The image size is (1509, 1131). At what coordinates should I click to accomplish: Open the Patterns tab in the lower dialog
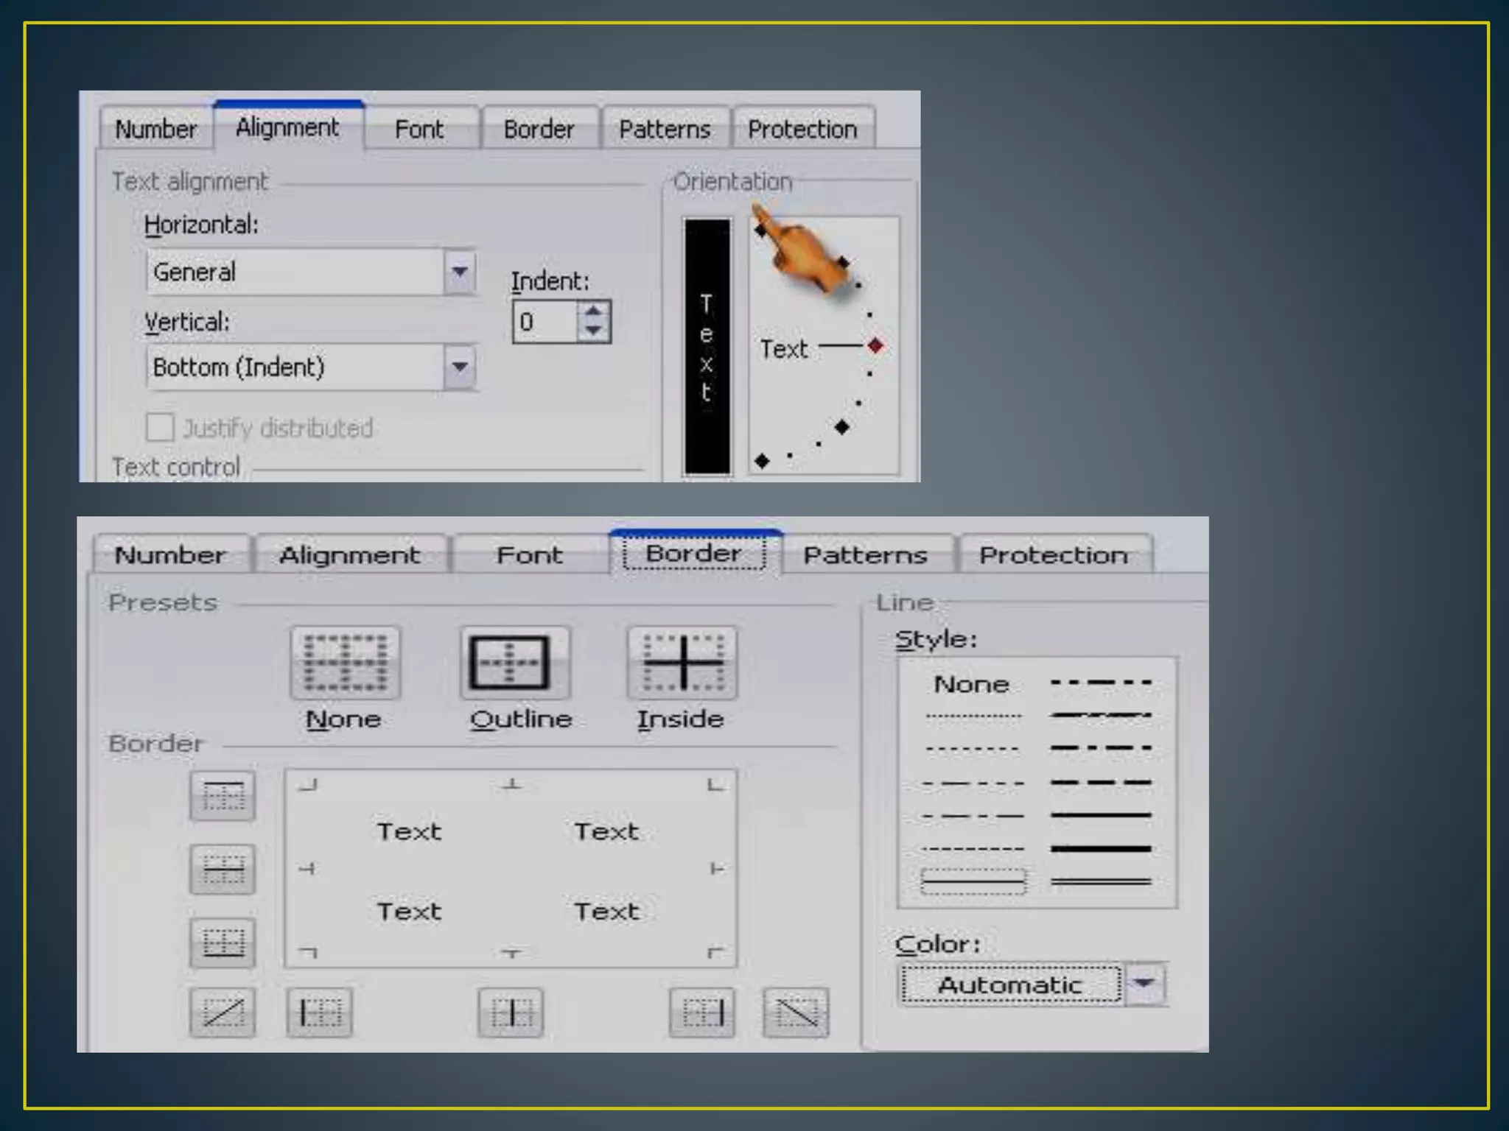click(865, 555)
